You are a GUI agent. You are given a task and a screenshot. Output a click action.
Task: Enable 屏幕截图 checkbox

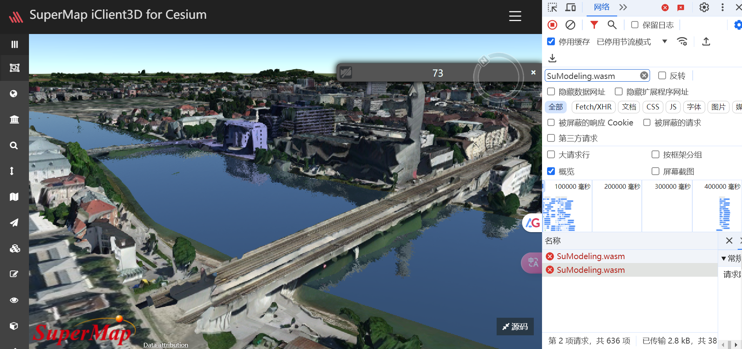[656, 171]
